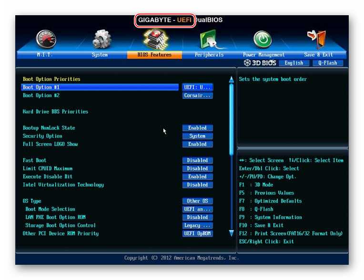Select the Limit CPUID Maximum label
364x280 pixels.
[x=48, y=168]
